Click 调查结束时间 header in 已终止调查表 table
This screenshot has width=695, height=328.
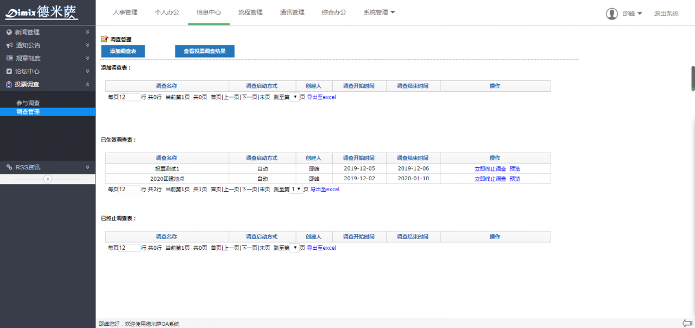(413, 237)
